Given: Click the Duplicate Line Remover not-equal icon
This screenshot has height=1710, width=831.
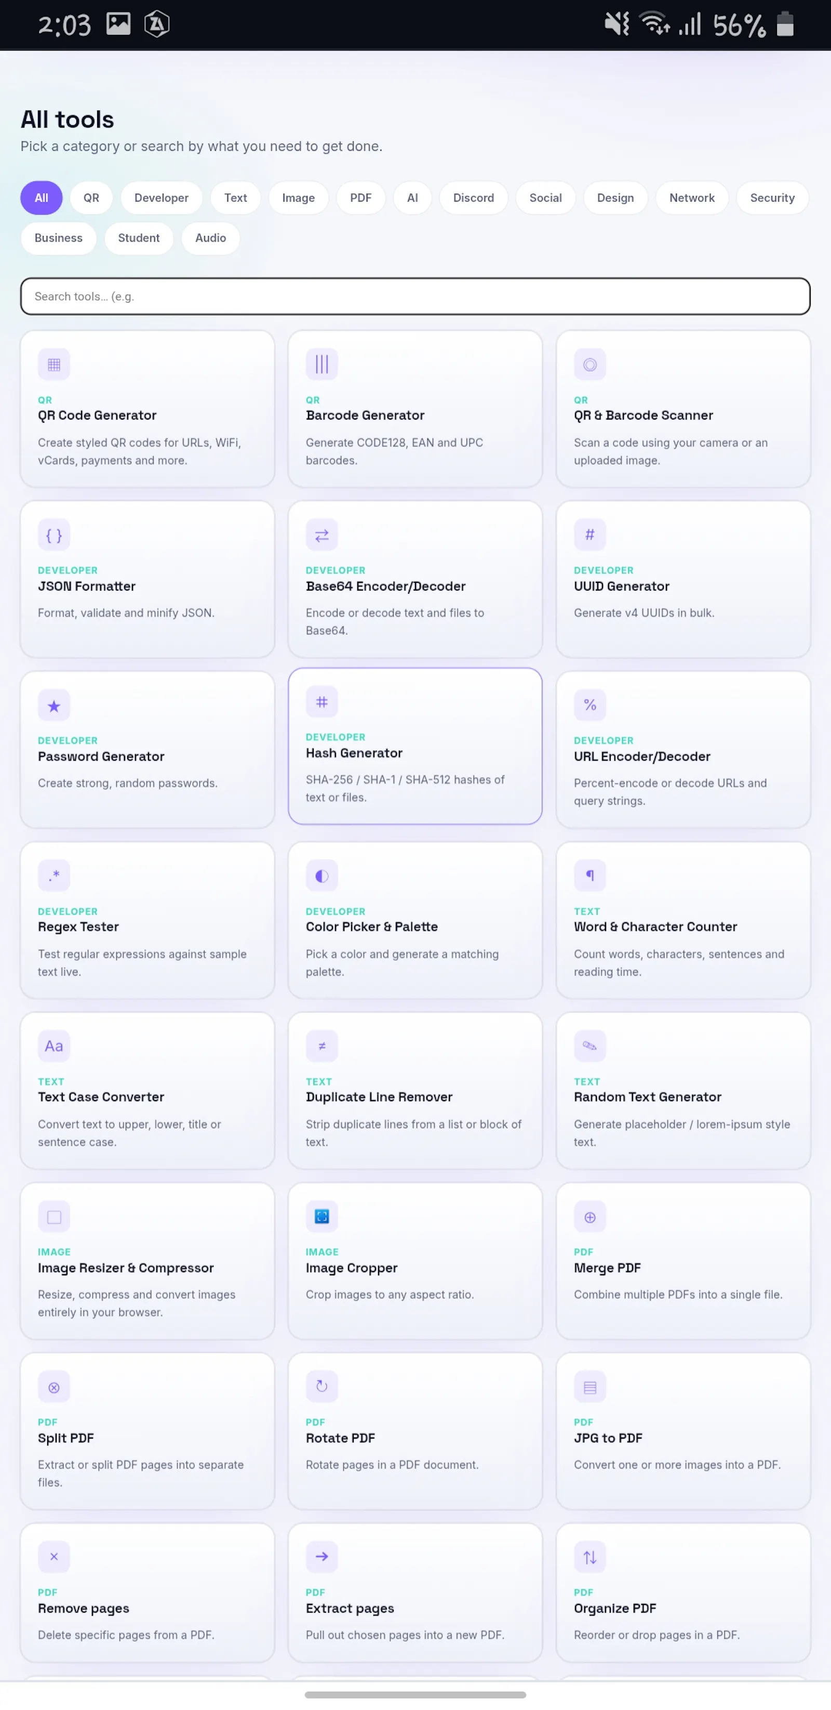Looking at the screenshot, I should [321, 1046].
